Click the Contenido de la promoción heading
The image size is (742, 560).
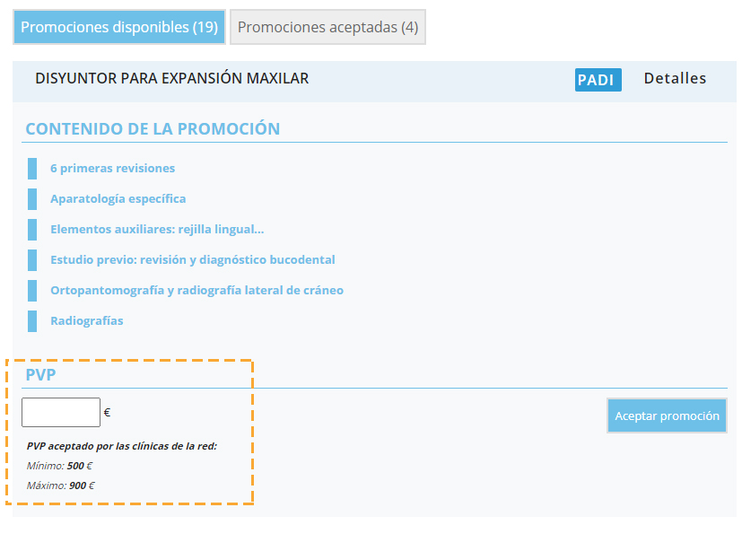(x=153, y=129)
